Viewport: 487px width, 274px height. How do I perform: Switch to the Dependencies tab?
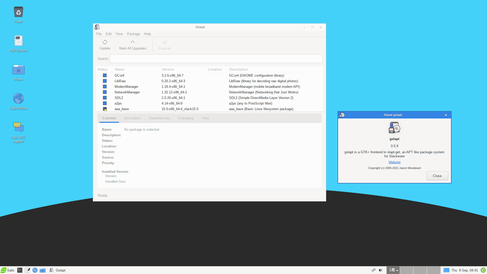[x=159, y=118]
